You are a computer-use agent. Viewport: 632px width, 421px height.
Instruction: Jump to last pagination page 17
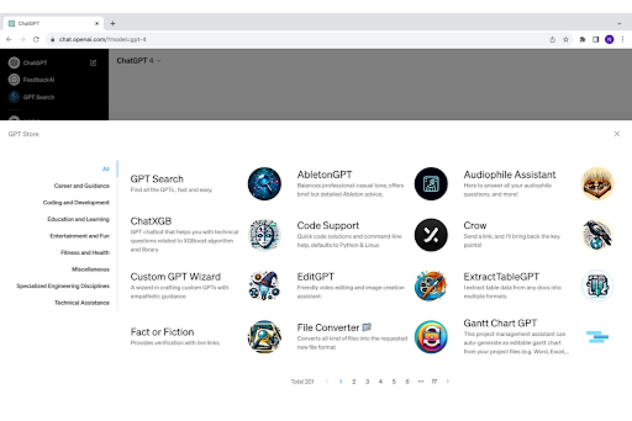434,381
